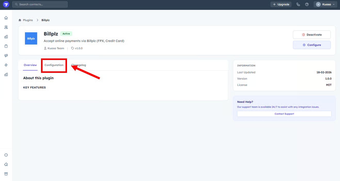Click the puzzle piece plugins icon
340x181 pixels.
point(6,165)
